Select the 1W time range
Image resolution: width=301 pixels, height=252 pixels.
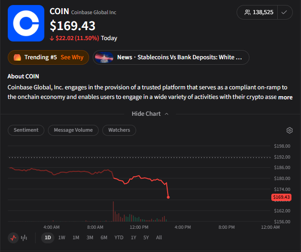tap(62, 237)
